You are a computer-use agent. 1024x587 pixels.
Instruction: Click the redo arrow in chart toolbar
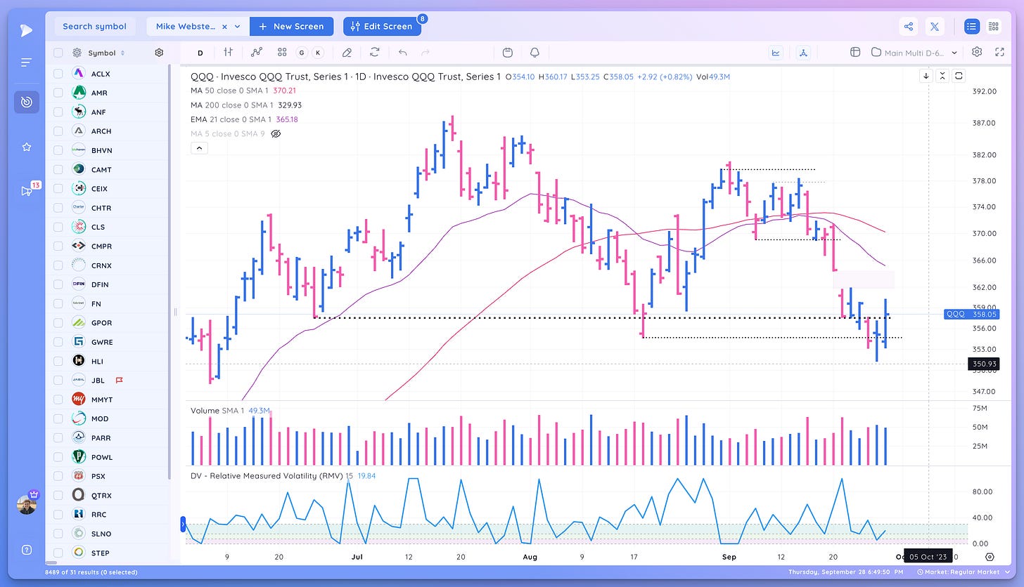pos(425,52)
